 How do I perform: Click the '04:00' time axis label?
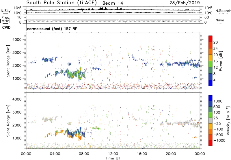pyautogui.click(x=55, y=154)
